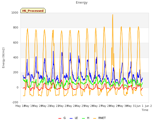The image size is (164, 123).
Task: Click the 800 y-axis tick value
Action: pyautogui.click(x=16, y=28)
